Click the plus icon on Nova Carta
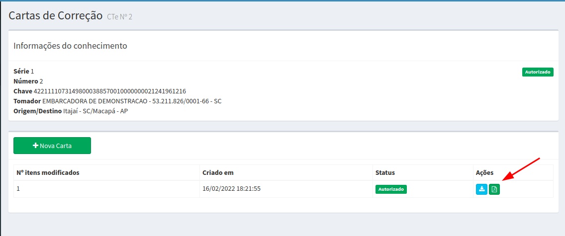 [35, 146]
